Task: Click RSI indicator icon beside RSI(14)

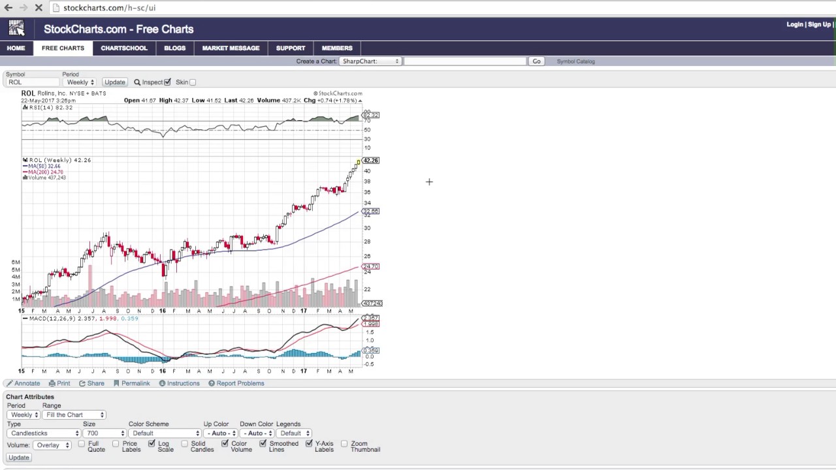Action: click(x=25, y=107)
